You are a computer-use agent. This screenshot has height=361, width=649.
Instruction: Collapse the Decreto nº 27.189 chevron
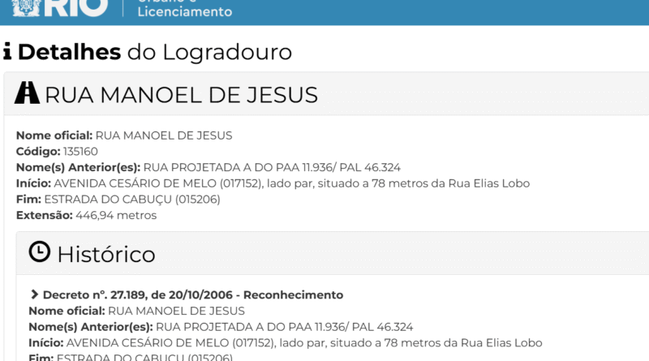point(35,294)
